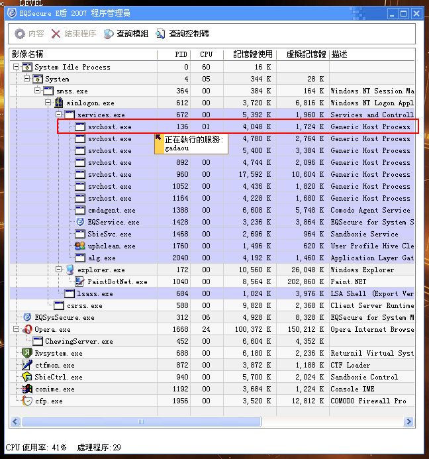Click the EQSysSecure.exe icon
This screenshot has height=459, width=429.
click(x=27, y=317)
